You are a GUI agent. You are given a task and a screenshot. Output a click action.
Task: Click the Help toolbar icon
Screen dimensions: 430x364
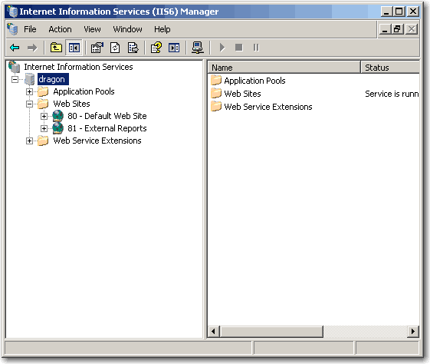[x=156, y=48]
